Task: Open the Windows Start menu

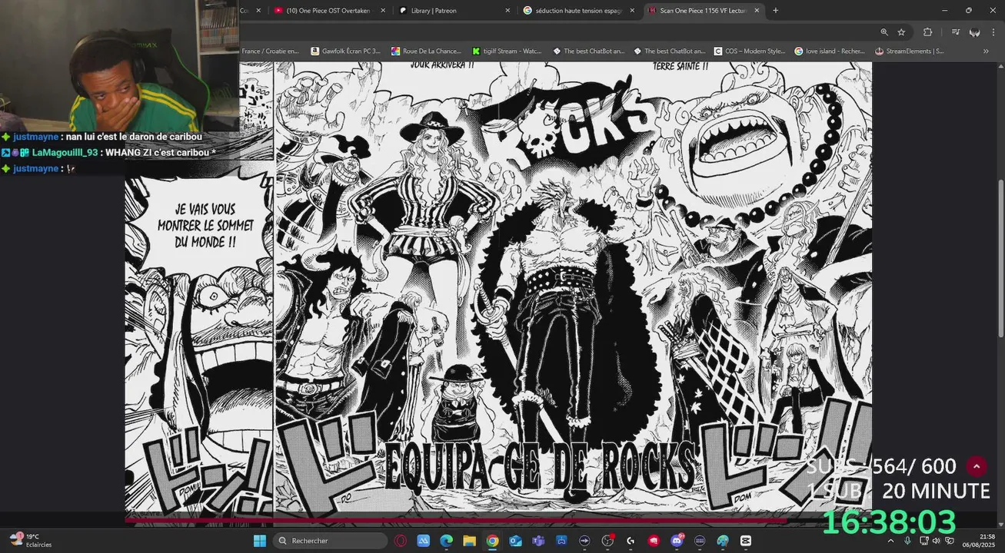Action: tap(259, 541)
